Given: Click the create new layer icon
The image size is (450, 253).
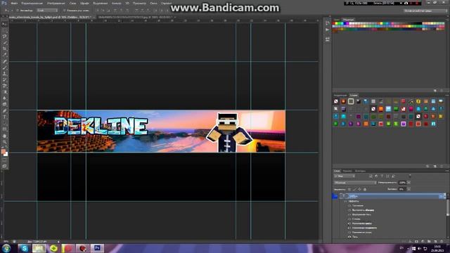Looking at the screenshot, I should click(435, 242).
